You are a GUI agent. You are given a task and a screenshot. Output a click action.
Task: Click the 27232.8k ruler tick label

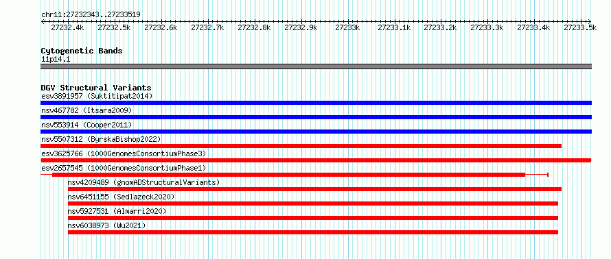254,27
